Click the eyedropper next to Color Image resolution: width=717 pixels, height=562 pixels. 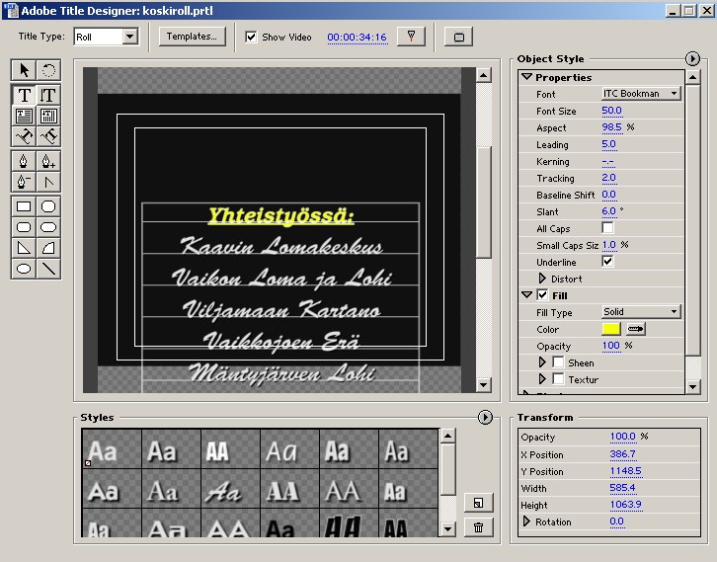(x=636, y=328)
